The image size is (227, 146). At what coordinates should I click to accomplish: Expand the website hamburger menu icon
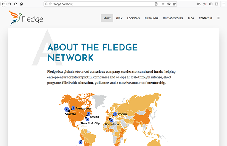pyautogui.click(x=218, y=18)
